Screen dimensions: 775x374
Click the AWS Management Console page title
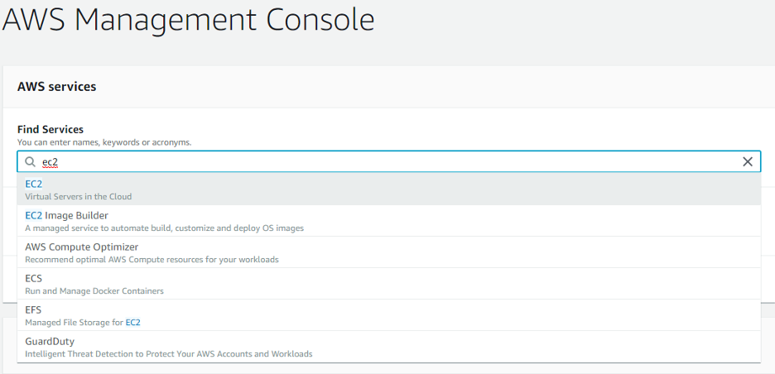pyautogui.click(x=188, y=20)
